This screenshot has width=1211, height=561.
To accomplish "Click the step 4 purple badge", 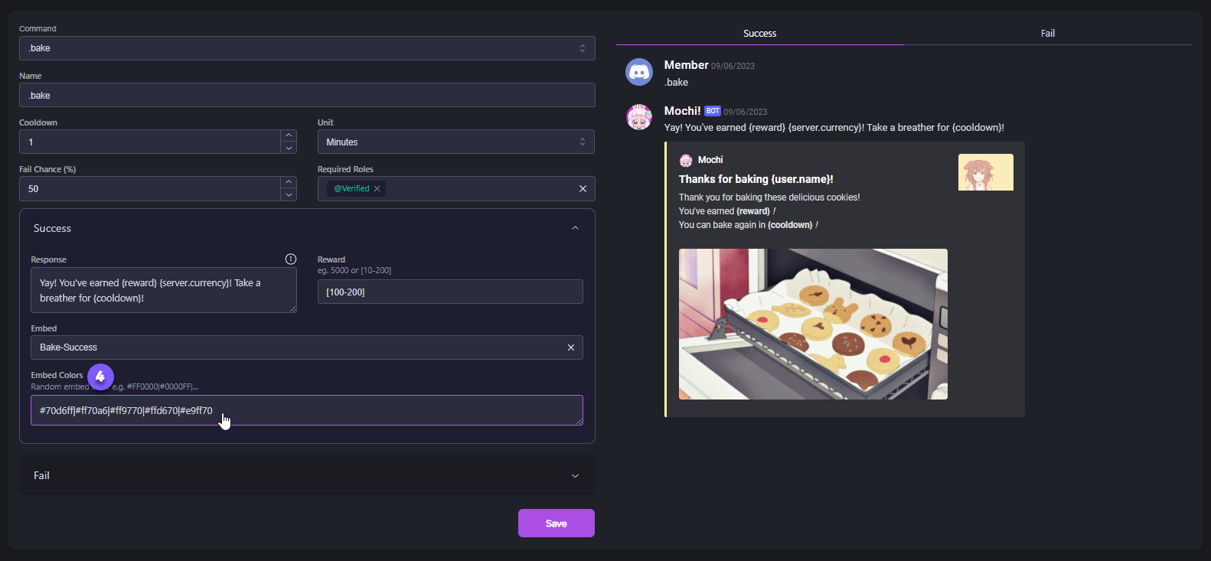I will [x=100, y=377].
